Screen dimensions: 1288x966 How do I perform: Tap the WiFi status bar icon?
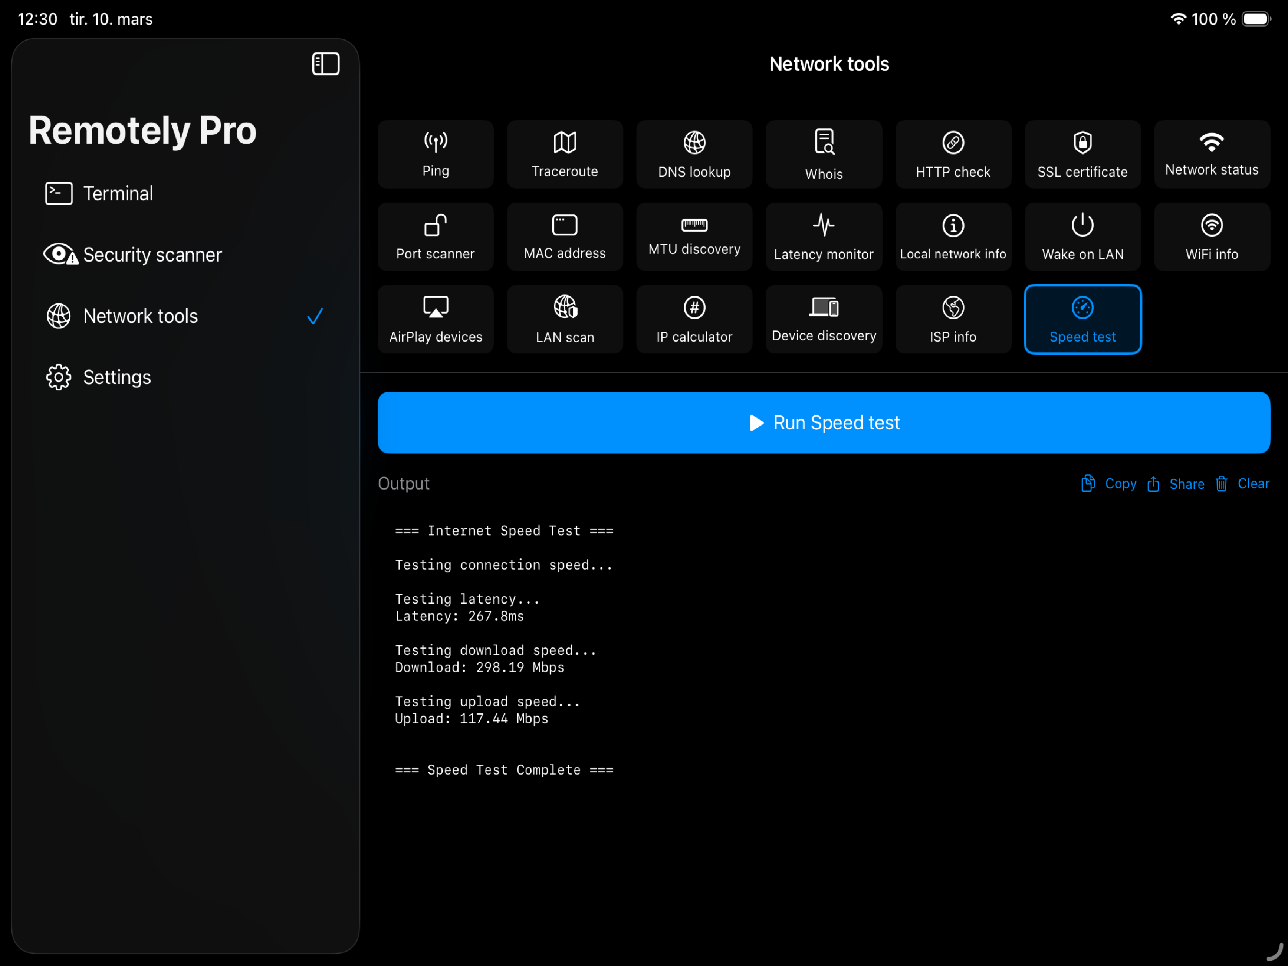(1178, 19)
